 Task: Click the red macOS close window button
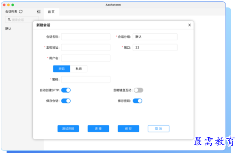tap(4, 5)
